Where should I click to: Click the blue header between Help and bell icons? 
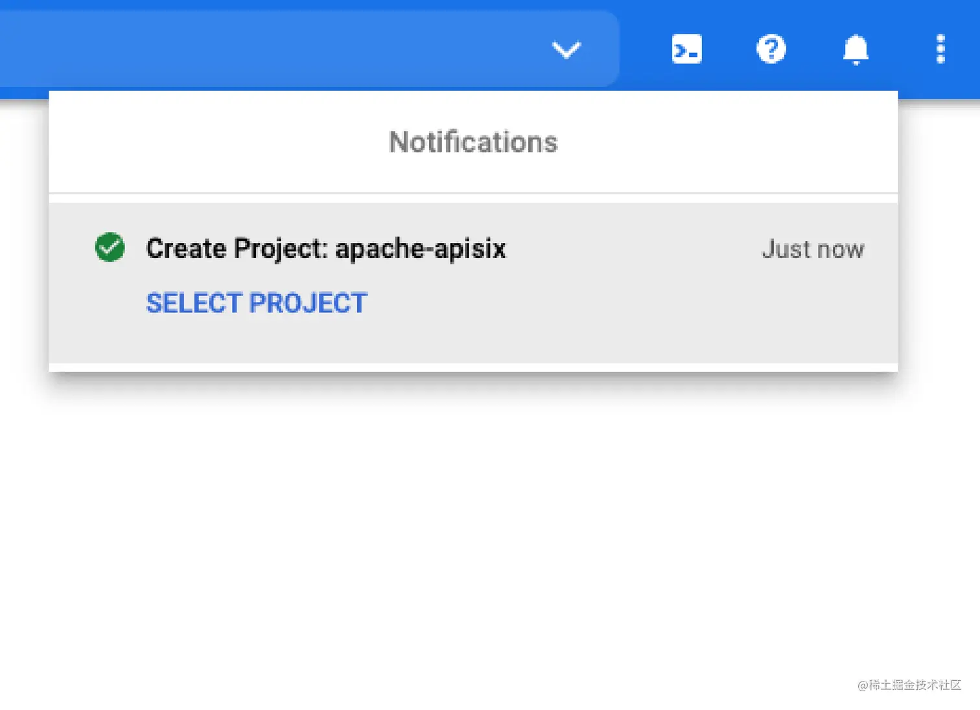point(813,49)
